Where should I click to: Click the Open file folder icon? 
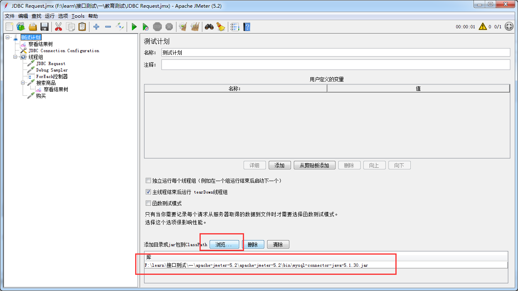(33, 27)
